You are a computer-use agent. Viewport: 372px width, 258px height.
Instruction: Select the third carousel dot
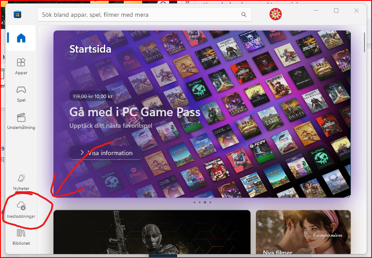205,202
